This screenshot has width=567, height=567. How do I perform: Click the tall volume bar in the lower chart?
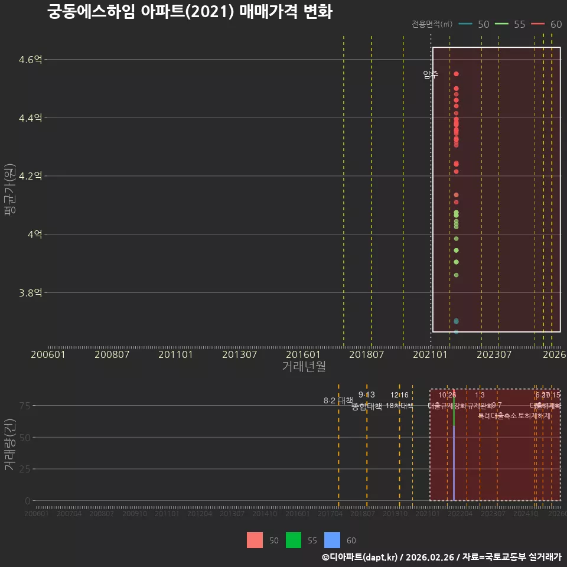[454, 445]
